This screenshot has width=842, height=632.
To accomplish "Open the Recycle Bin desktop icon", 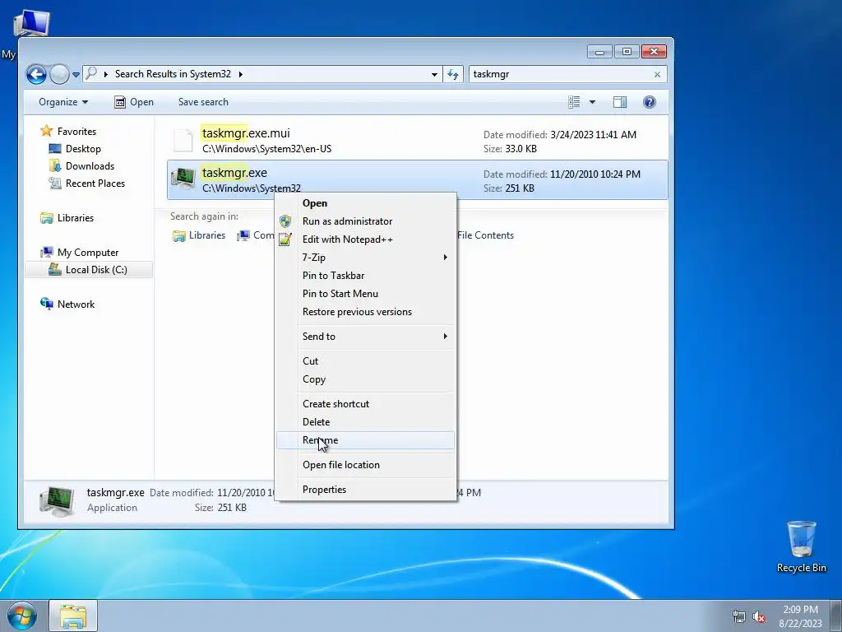I will 801,546.
